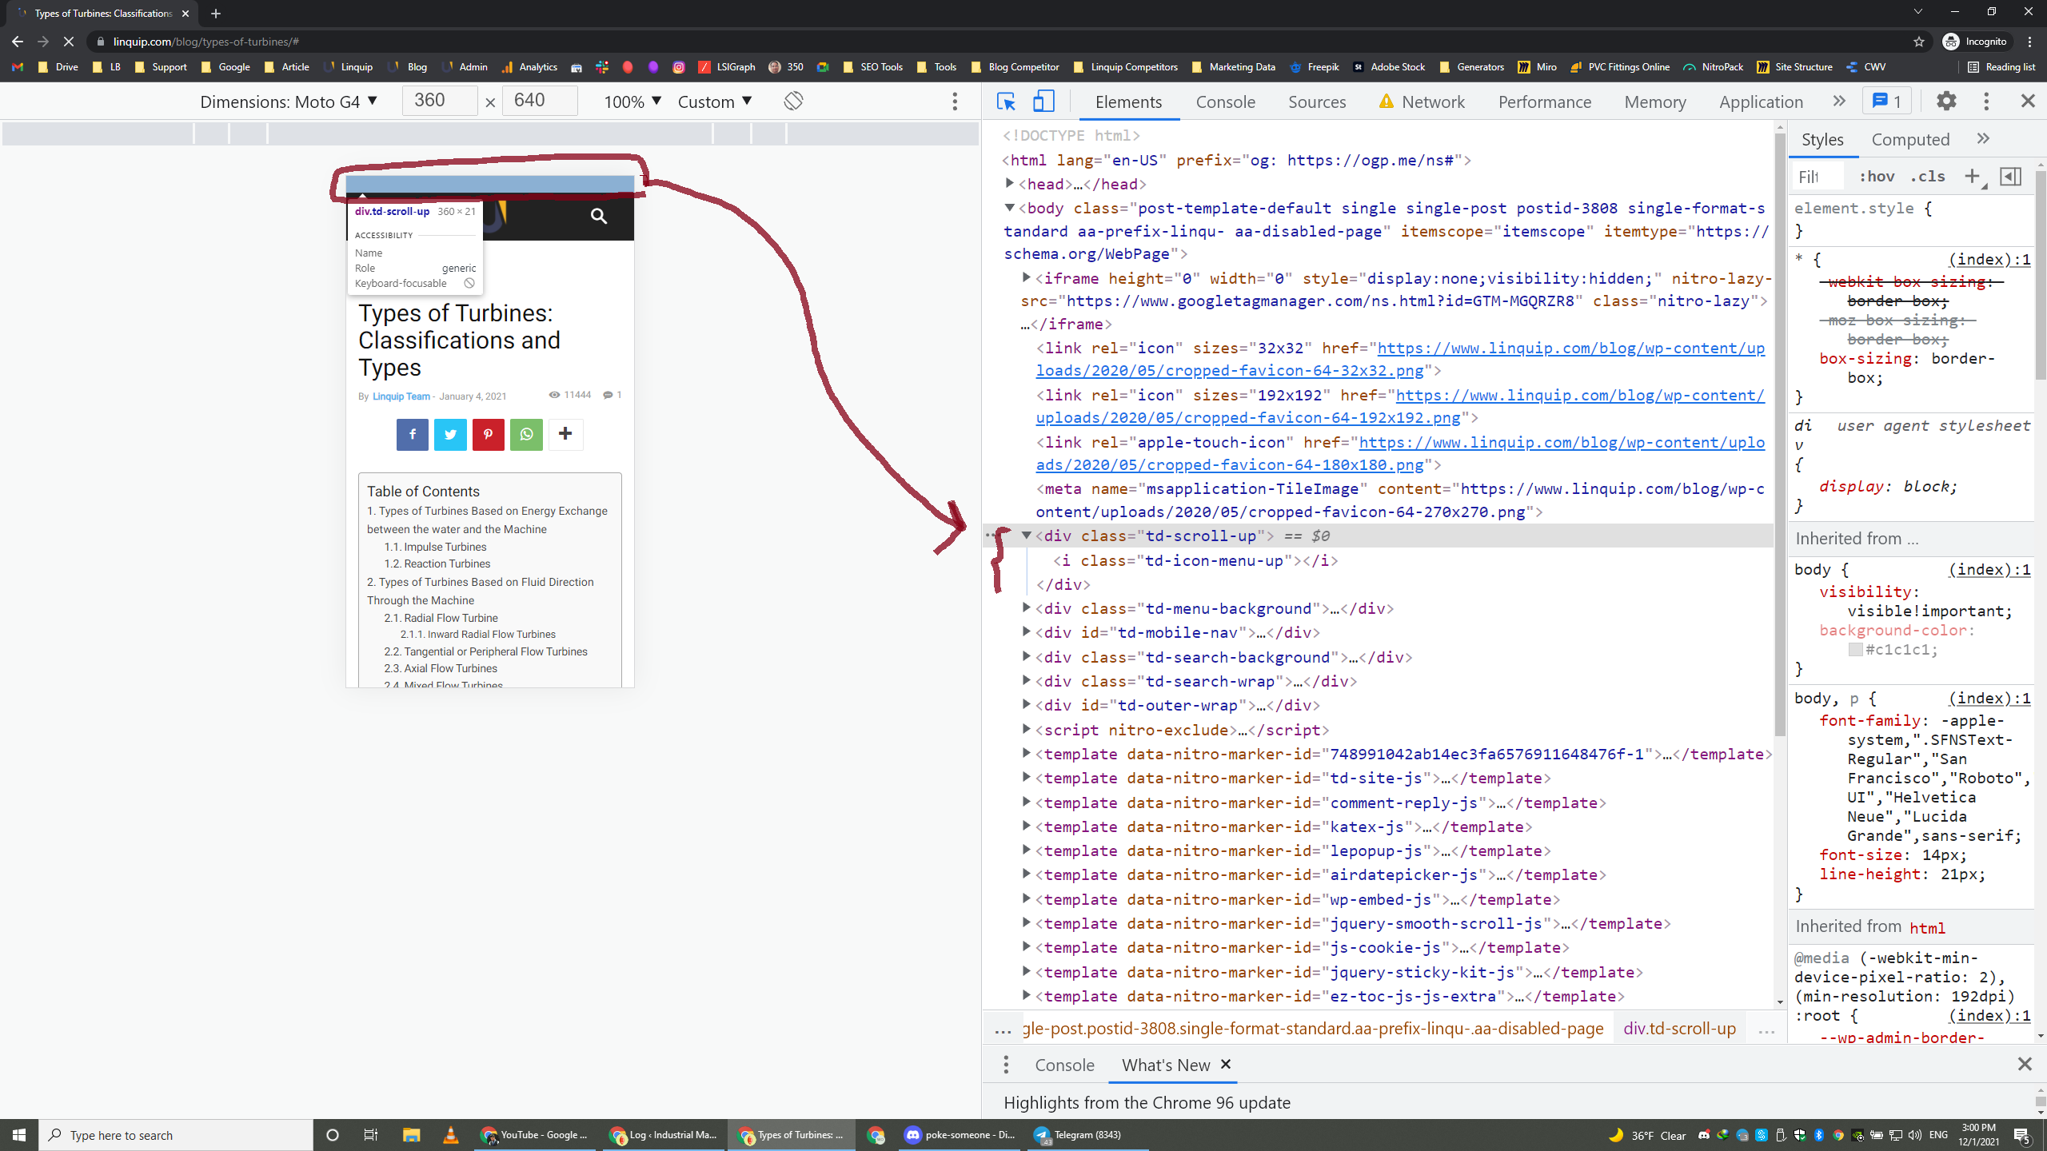This screenshot has height=1151, width=2047.
Task: Click the browser address bar
Action: 1000,42
